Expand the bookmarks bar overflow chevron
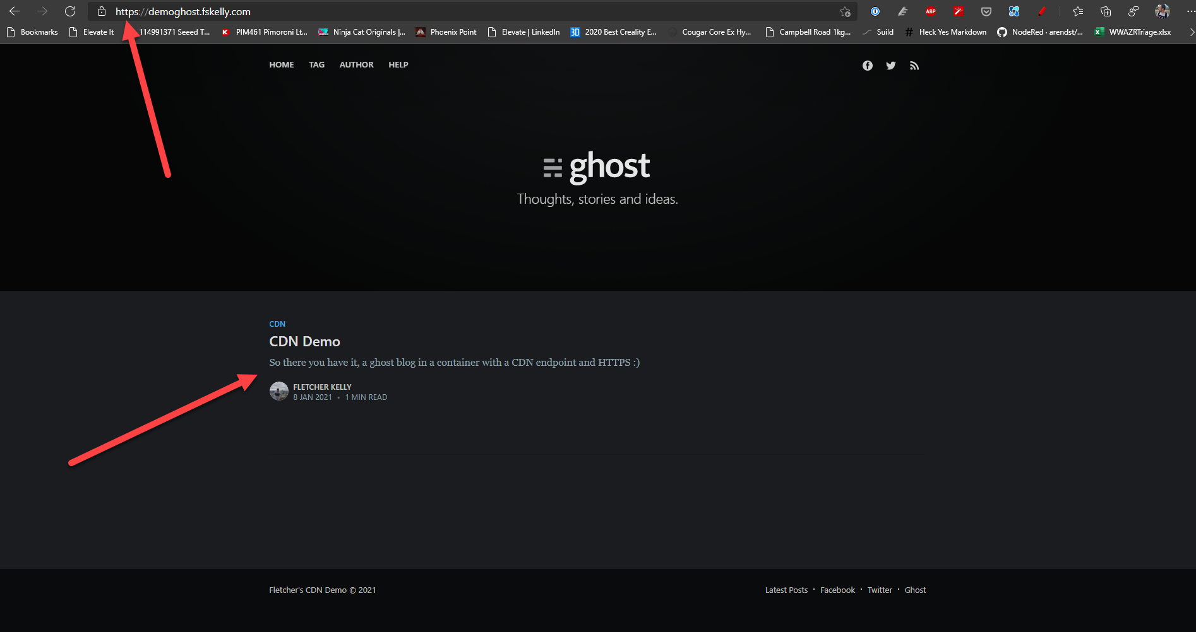Screen dimensions: 1196x632 [x=1191, y=32]
